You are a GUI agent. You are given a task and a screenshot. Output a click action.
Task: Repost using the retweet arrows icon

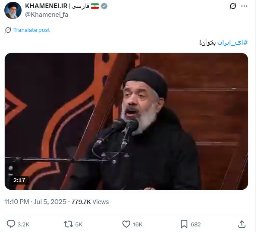[69, 224]
